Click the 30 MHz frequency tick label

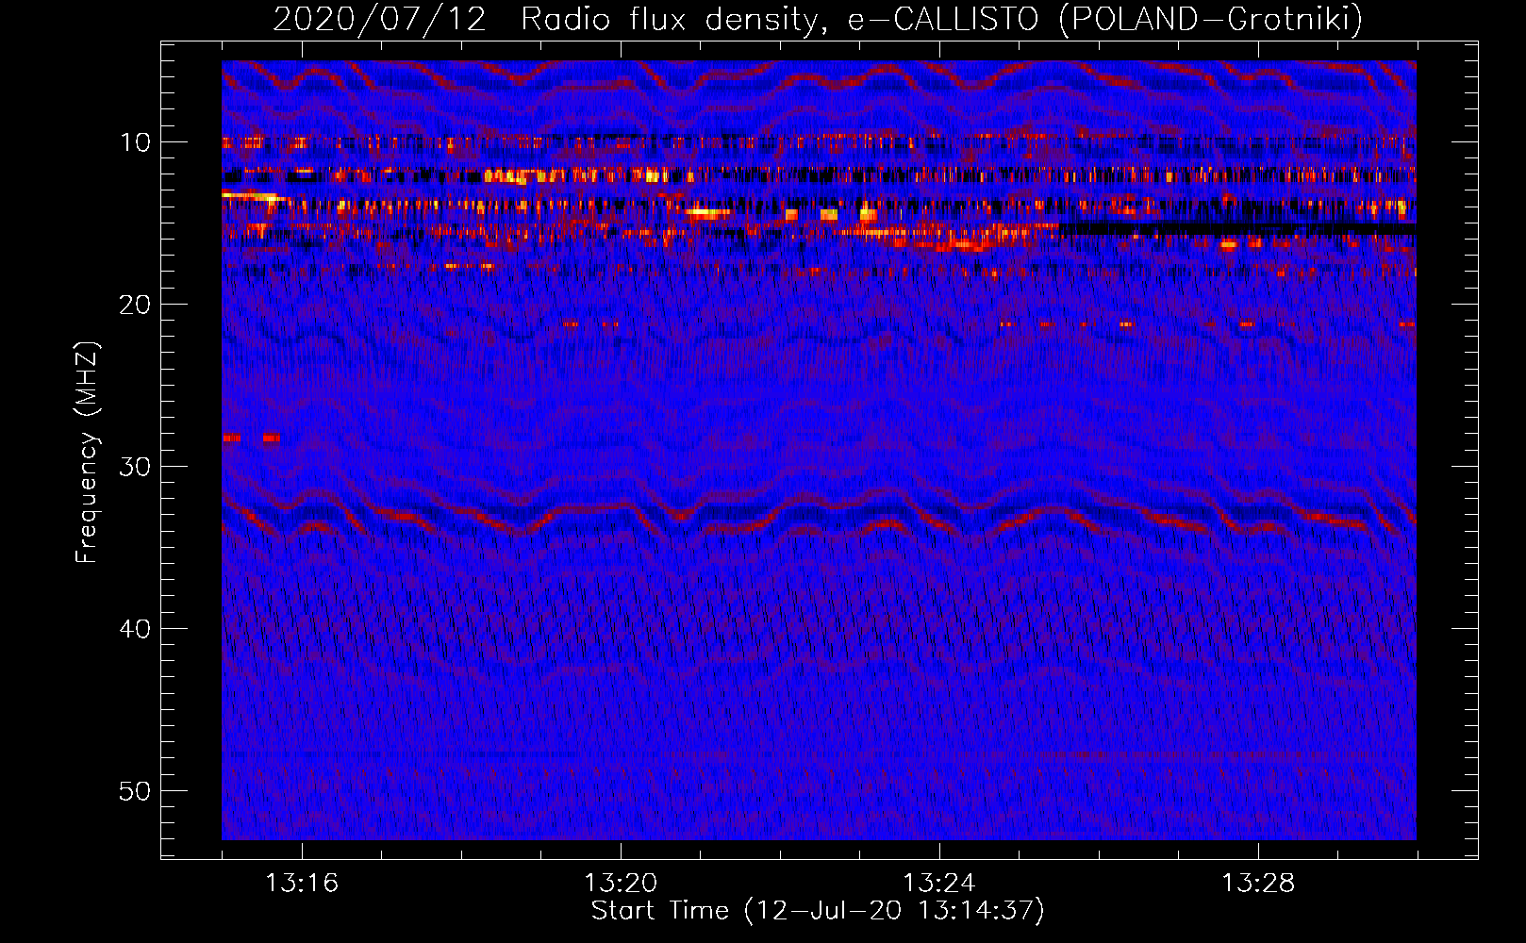tap(136, 467)
